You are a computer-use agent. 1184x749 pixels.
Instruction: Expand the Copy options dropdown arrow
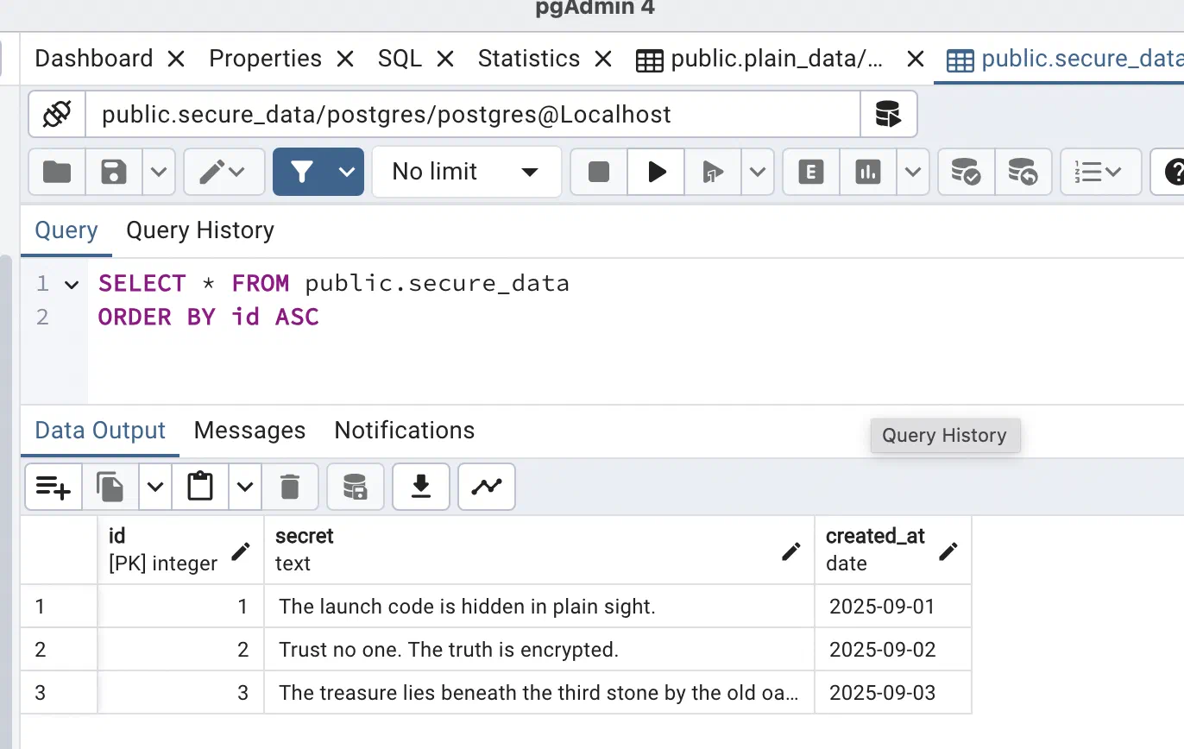click(155, 487)
